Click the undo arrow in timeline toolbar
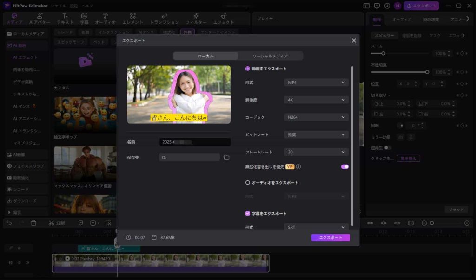 pos(9,223)
